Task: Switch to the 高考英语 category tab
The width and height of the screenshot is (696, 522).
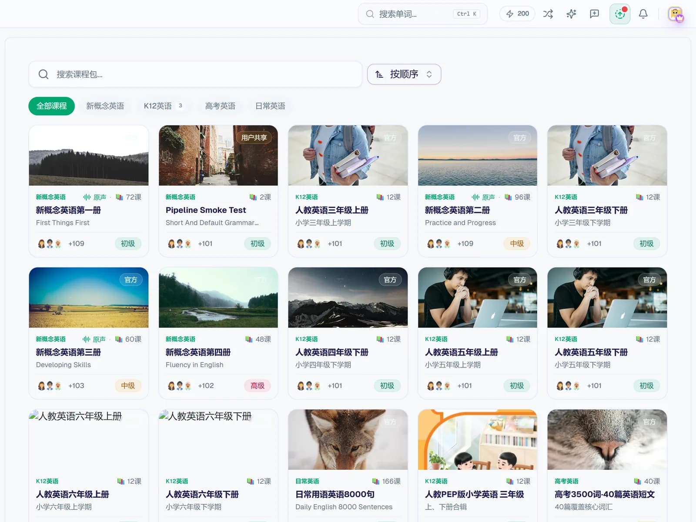Action: (220, 106)
